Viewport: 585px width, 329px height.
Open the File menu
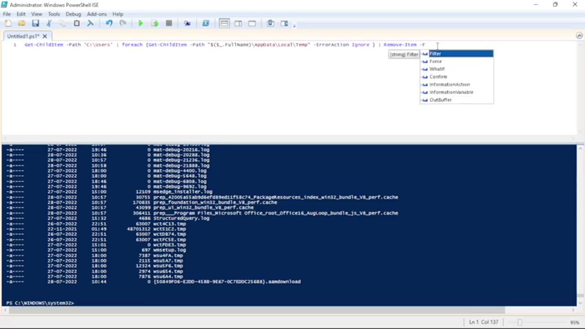tap(7, 14)
